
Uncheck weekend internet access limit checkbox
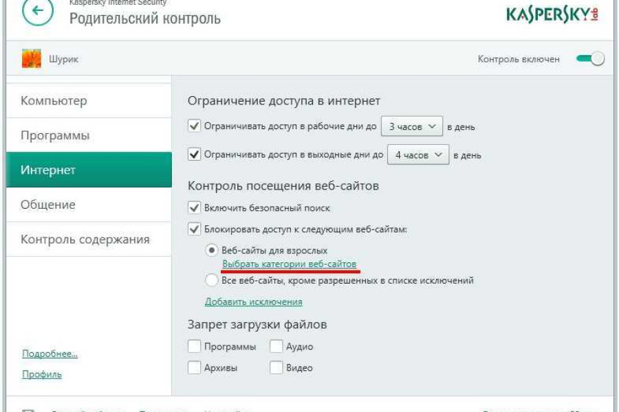[195, 154]
